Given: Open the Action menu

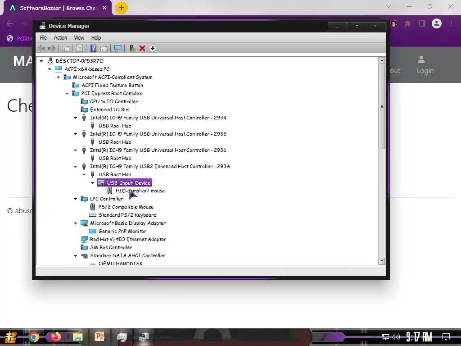Looking at the screenshot, I should [60, 38].
